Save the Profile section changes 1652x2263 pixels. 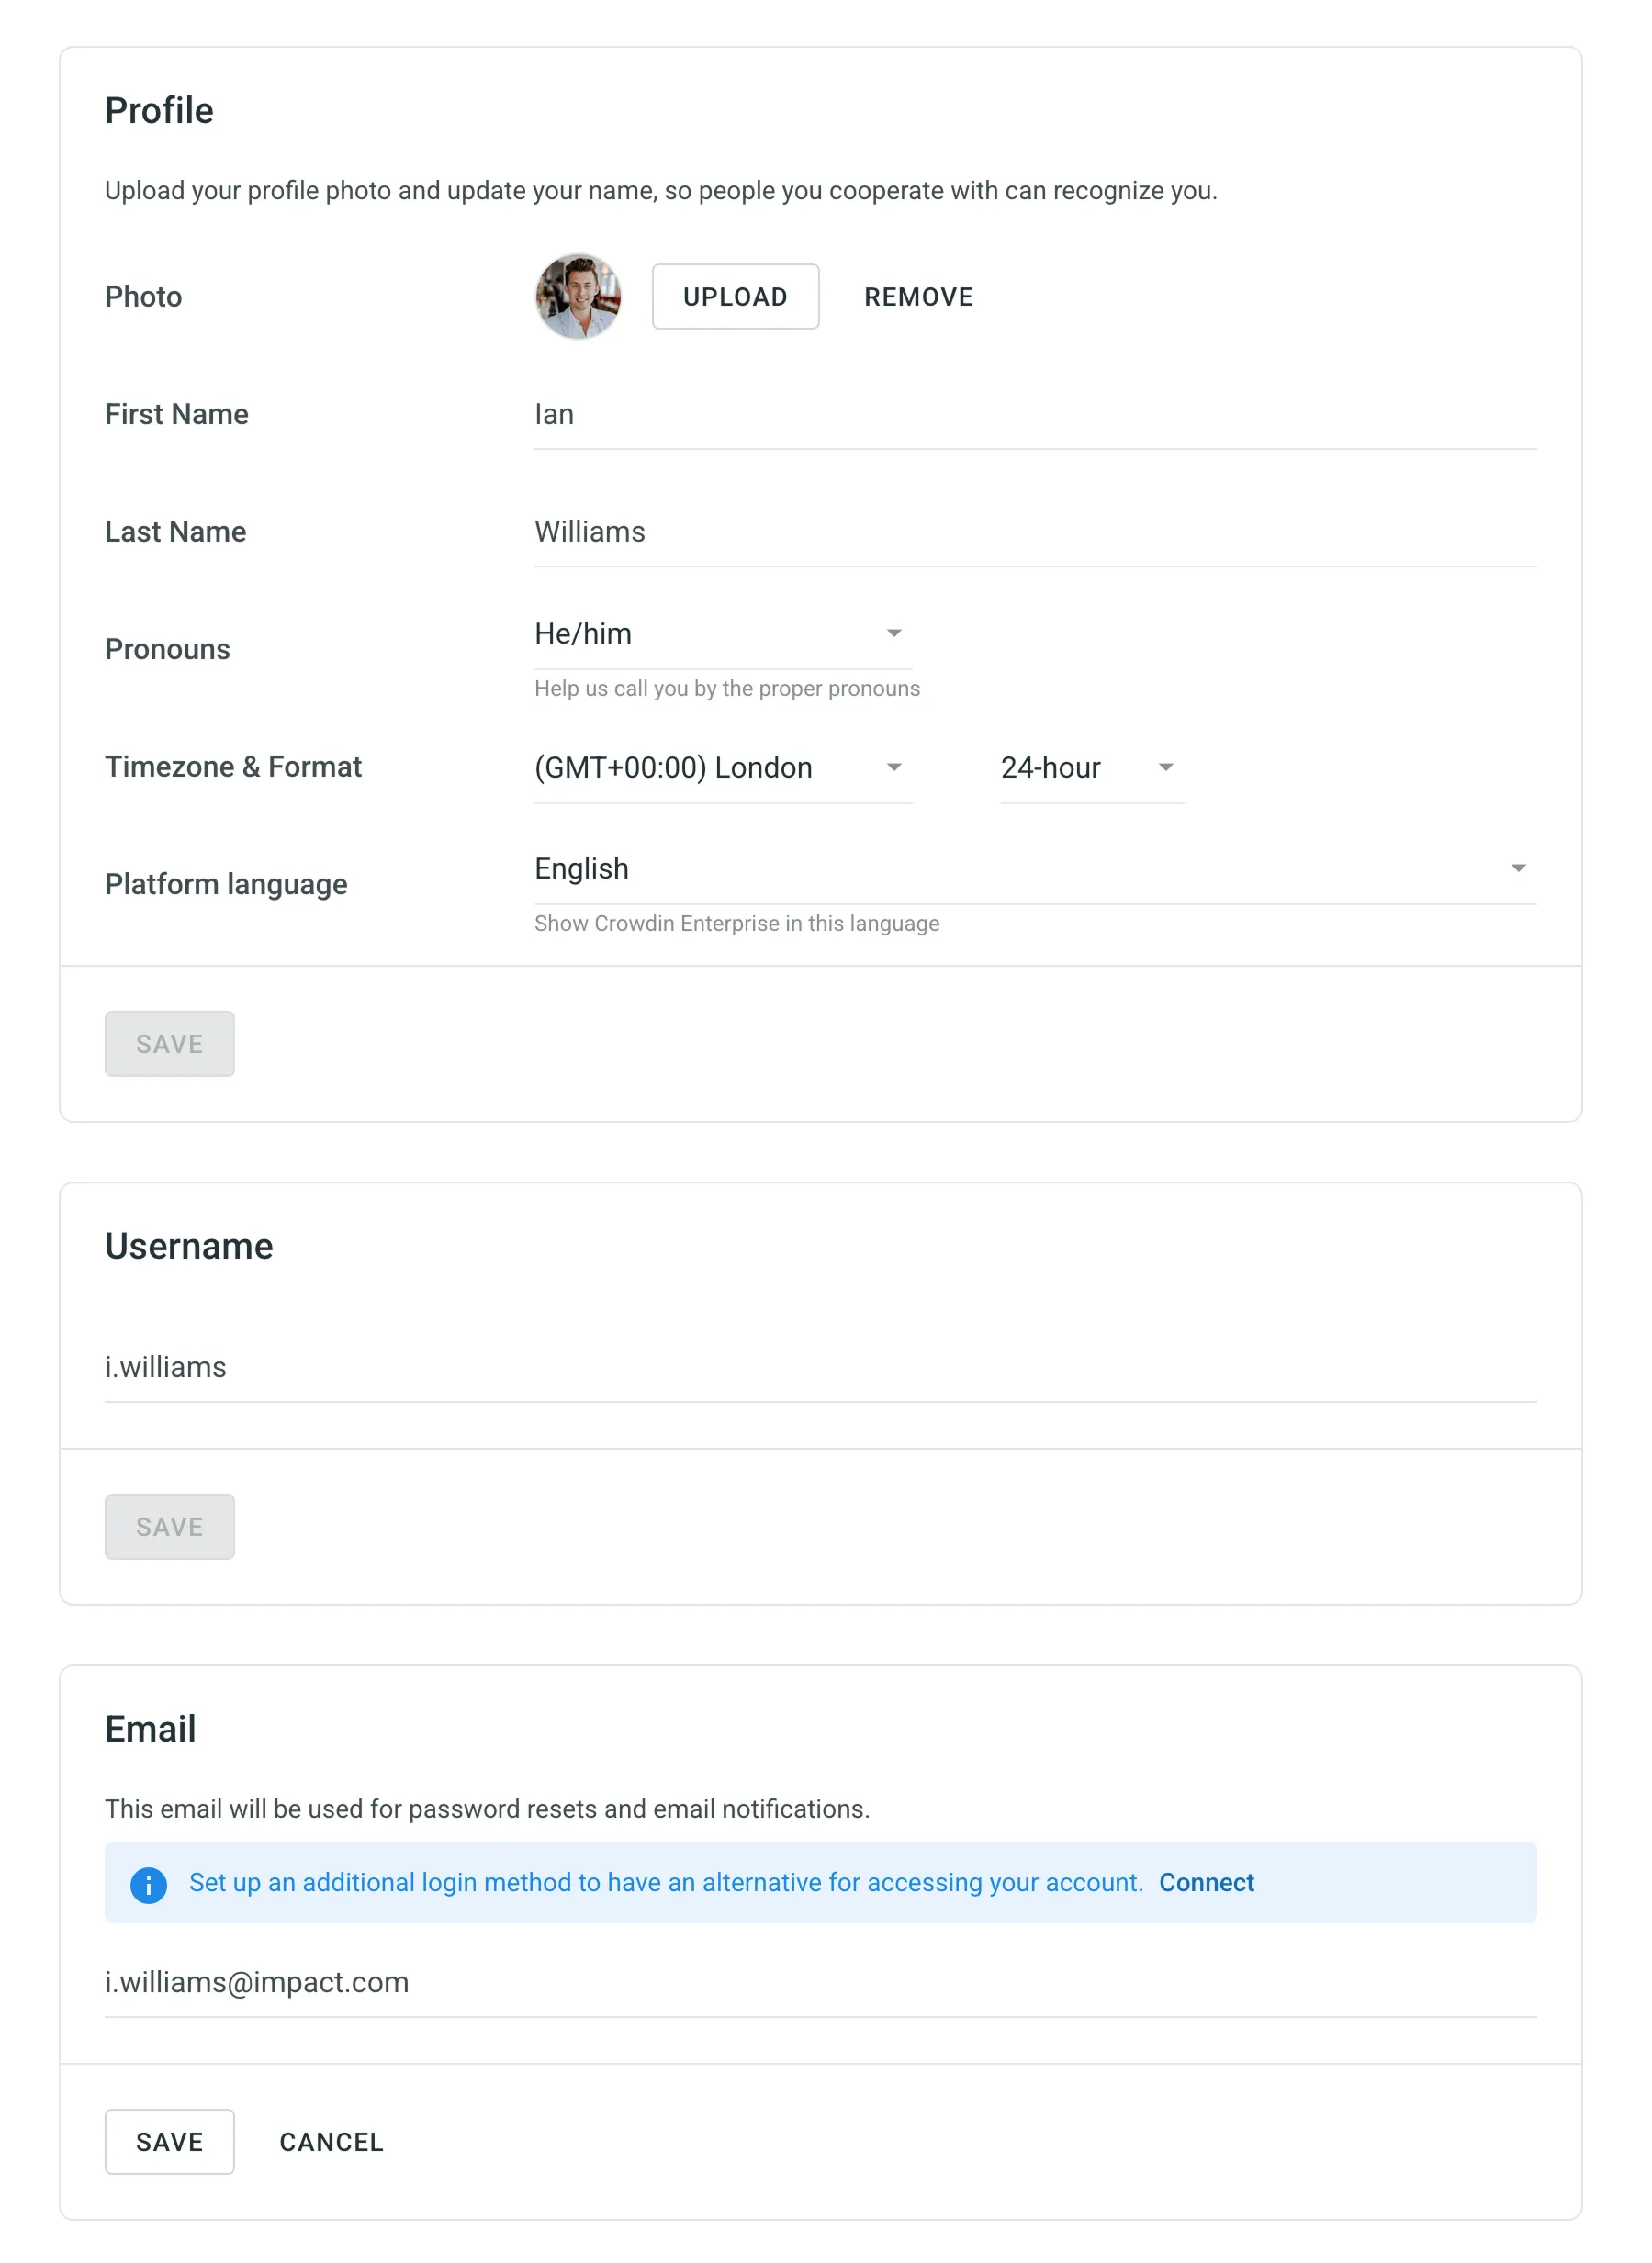click(169, 1044)
